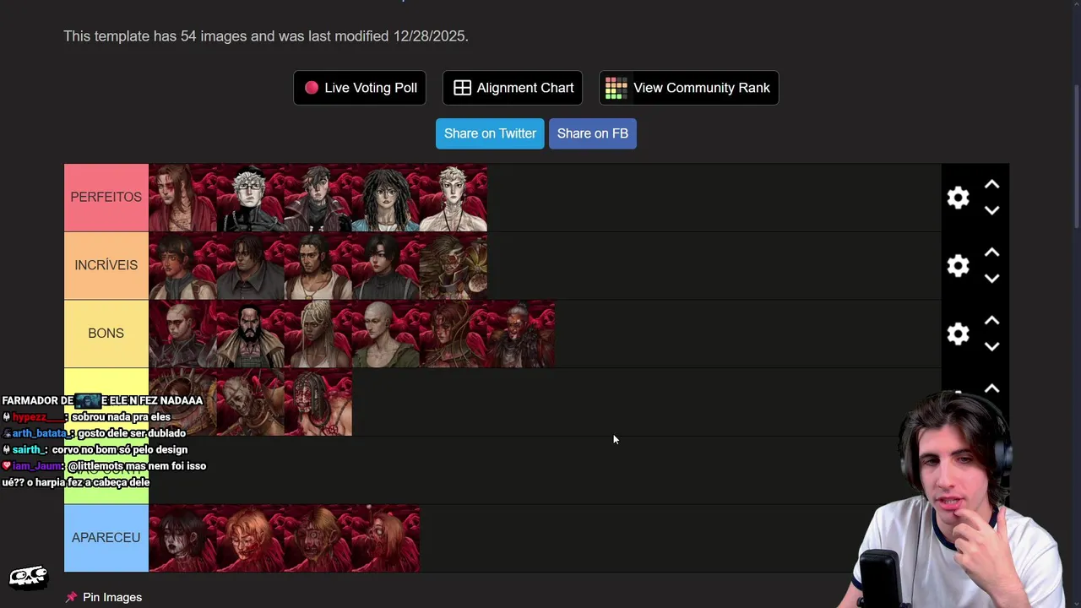The image size is (1081, 608).
Task: Click first portrait in INCRÍVEIS row
Action: pyautogui.click(x=182, y=266)
